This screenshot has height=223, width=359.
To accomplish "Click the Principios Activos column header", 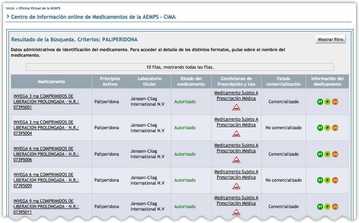I will pyautogui.click(x=110, y=81).
